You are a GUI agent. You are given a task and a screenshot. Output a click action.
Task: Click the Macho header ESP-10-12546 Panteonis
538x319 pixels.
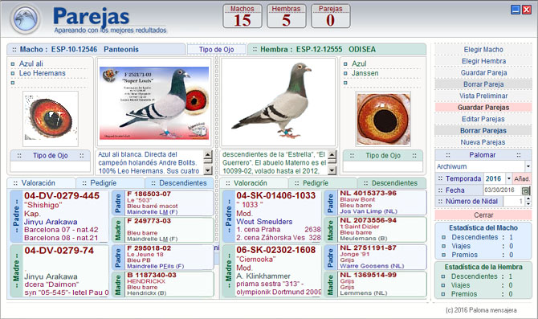click(96, 50)
